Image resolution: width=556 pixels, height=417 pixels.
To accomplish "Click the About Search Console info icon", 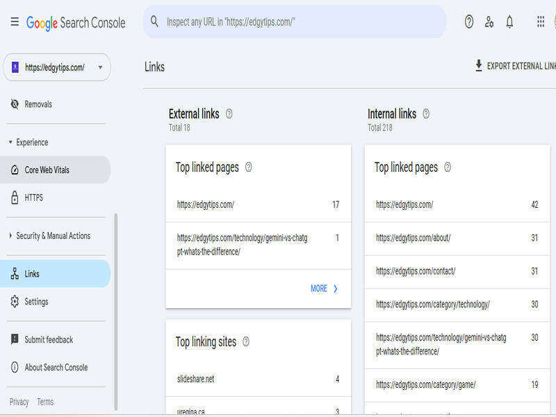I will pos(15,367).
